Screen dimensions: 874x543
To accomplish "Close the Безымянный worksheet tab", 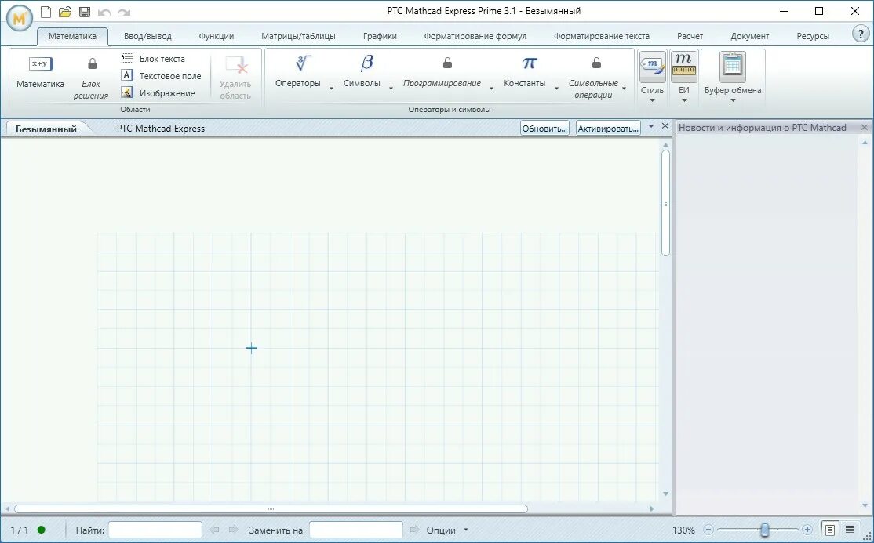I will pyautogui.click(x=665, y=126).
